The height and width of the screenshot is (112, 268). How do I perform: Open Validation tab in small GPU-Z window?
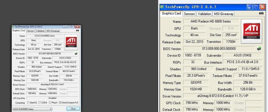40,31
